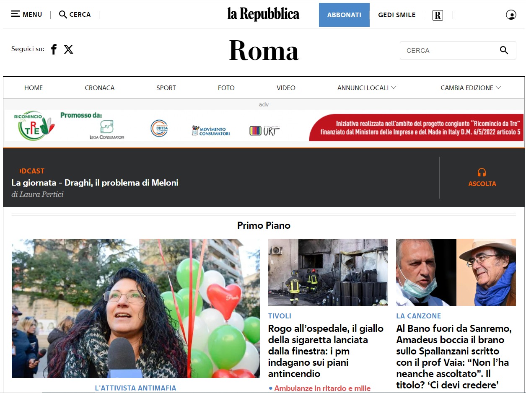Follow on X (Twitter) icon
Viewport: 526px width, 393px height.
pos(69,49)
